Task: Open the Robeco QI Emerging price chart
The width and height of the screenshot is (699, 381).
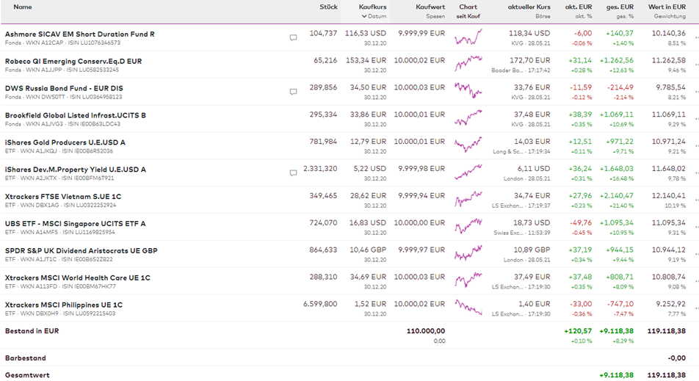Action: pos(468,64)
